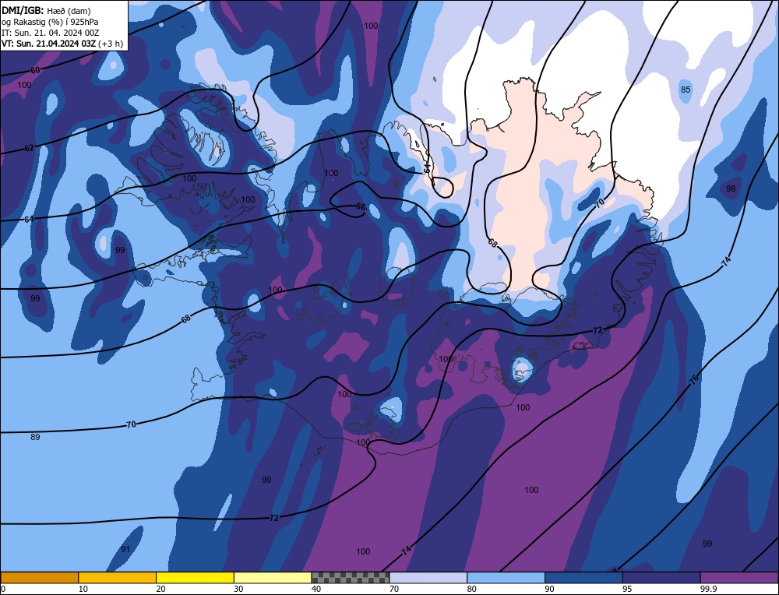Image resolution: width=779 pixels, height=595 pixels.
Task: Click the contour label '60'
Action: click(35, 71)
